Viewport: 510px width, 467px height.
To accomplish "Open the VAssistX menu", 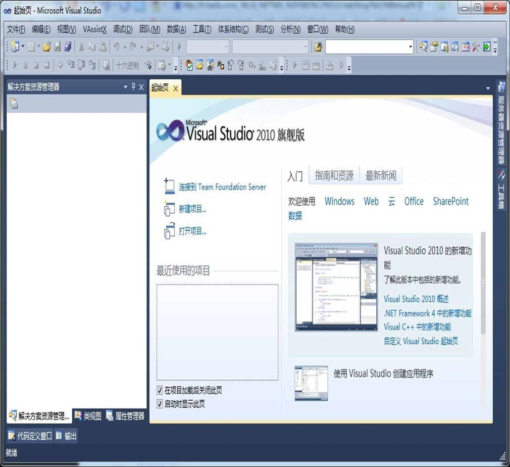I will click(95, 29).
